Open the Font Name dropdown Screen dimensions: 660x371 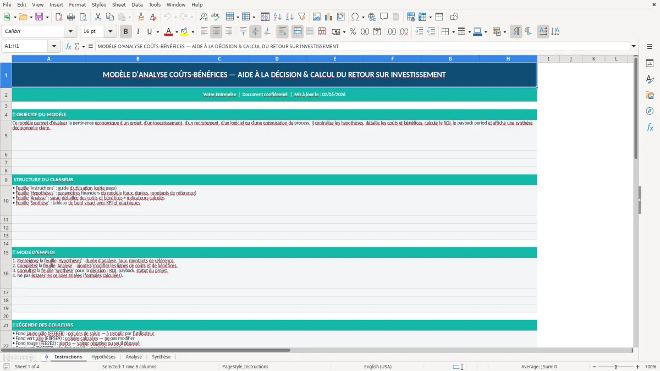click(x=70, y=31)
